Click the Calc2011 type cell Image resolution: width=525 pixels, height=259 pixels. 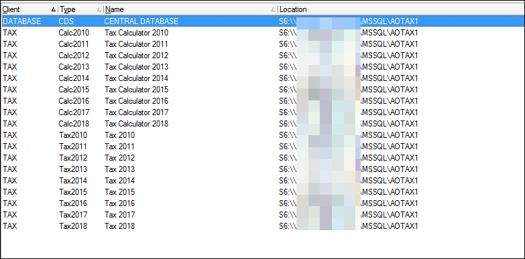click(x=74, y=44)
